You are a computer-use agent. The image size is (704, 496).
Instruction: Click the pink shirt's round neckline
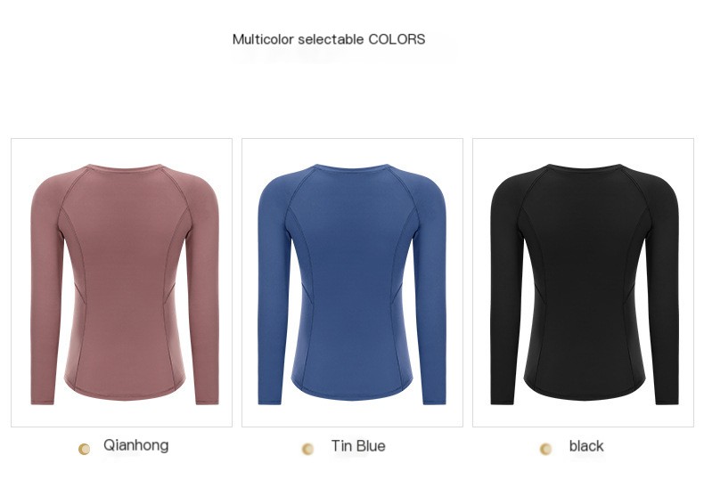pyautogui.click(x=125, y=167)
